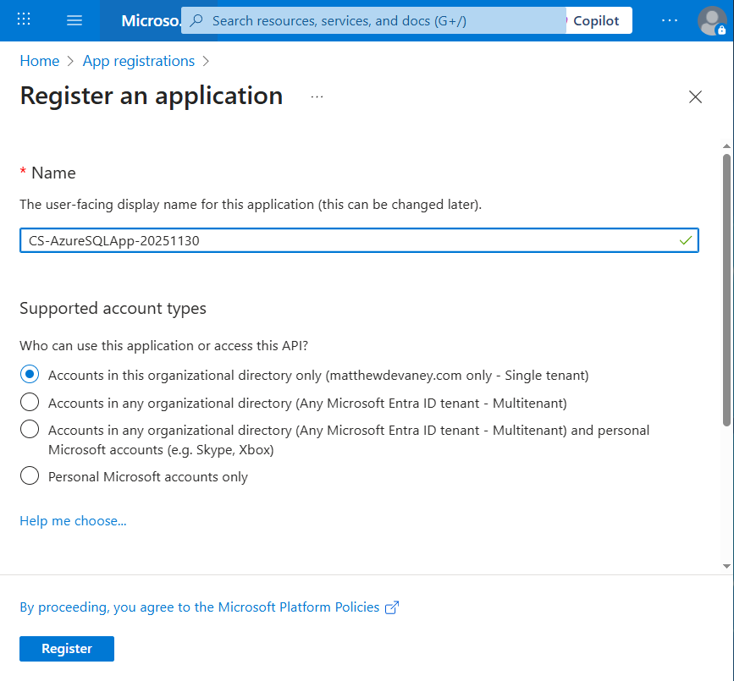Open the portal hamburger menu

tap(75, 20)
